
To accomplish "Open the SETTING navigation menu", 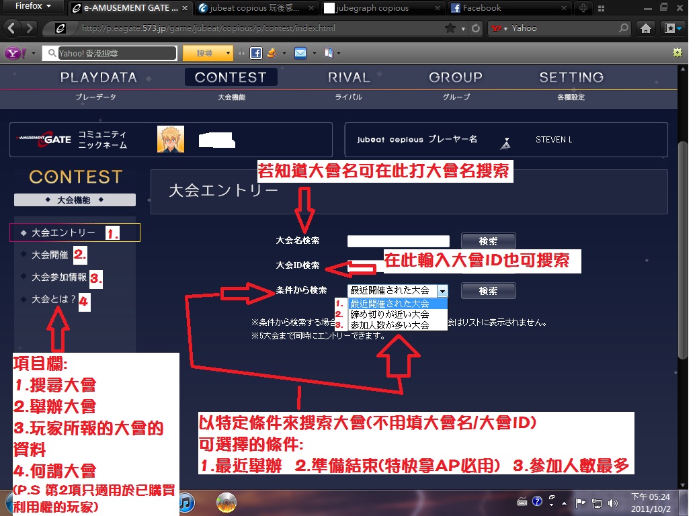I will (x=571, y=77).
